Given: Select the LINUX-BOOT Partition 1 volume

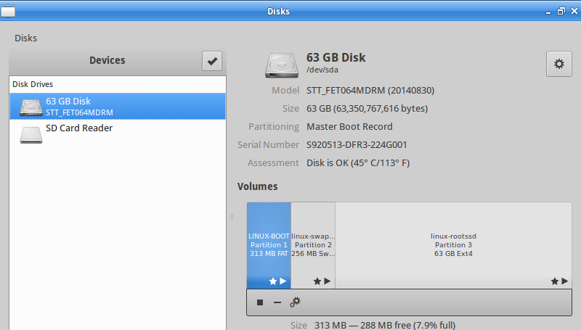Looking at the screenshot, I should (269, 245).
